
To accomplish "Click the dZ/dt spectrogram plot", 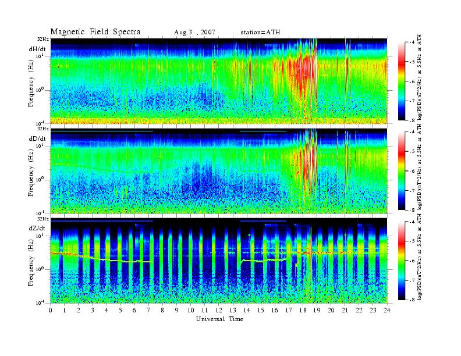I will pyautogui.click(x=219, y=261).
